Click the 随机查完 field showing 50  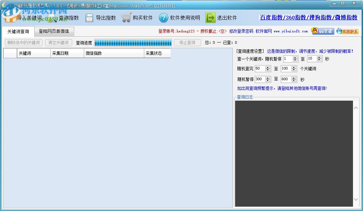(x=260, y=69)
